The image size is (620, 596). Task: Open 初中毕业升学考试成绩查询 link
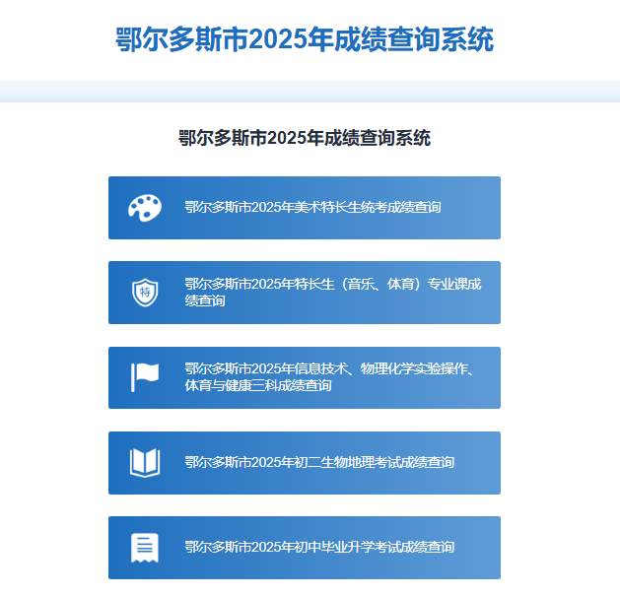305,548
